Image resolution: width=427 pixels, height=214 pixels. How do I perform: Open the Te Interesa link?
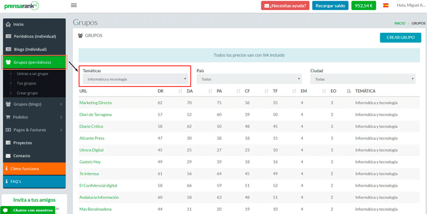89,174
